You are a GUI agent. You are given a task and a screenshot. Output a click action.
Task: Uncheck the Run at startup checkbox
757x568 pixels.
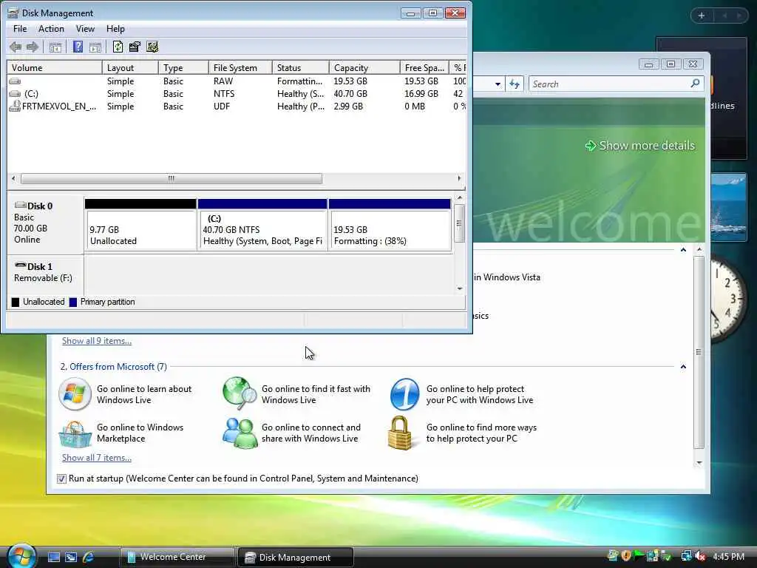(61, 479)
